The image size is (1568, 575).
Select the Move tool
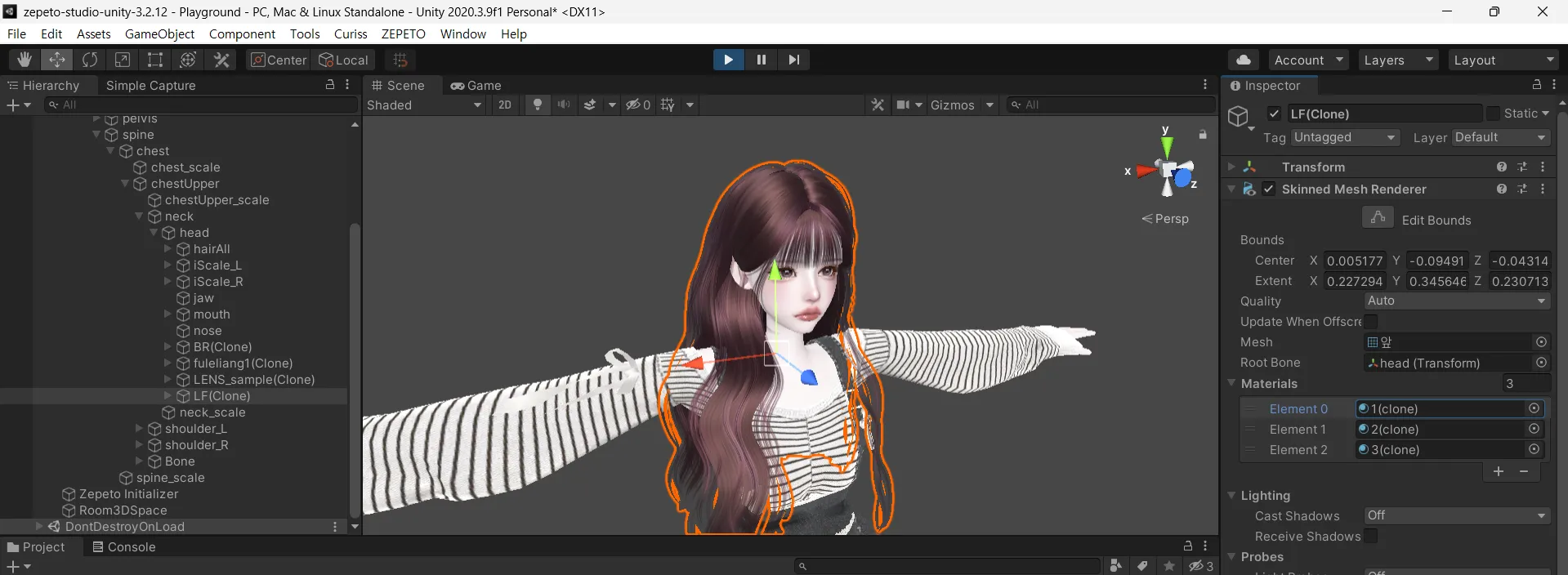[x=57, y=60]
